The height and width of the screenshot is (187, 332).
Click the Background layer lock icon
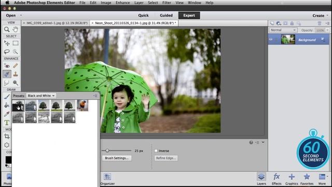(x=323, y=39)
